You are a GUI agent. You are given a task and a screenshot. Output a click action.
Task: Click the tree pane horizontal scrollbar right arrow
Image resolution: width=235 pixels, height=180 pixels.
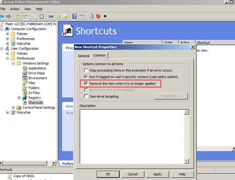coord(54,163)
